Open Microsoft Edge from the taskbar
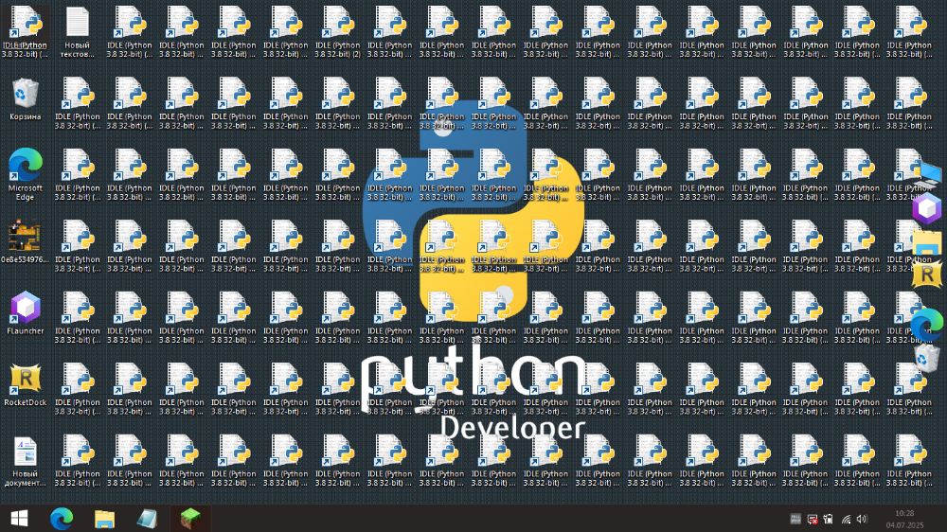The height and width of the screenshot is (532, 947). [62, 518]
